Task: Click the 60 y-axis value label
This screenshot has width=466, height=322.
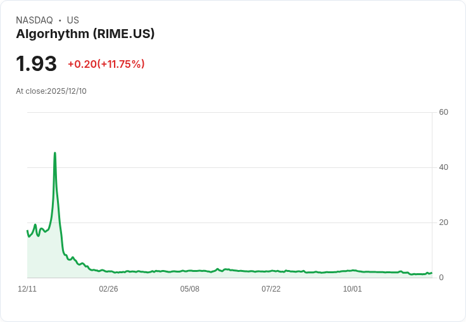Action: click(x=443, y=112)
